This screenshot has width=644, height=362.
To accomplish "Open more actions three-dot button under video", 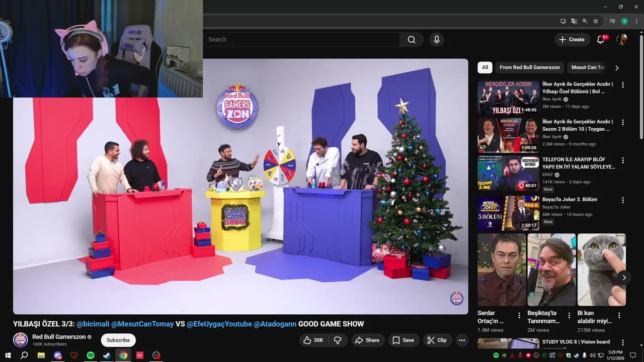I will (x=462, y=340).
